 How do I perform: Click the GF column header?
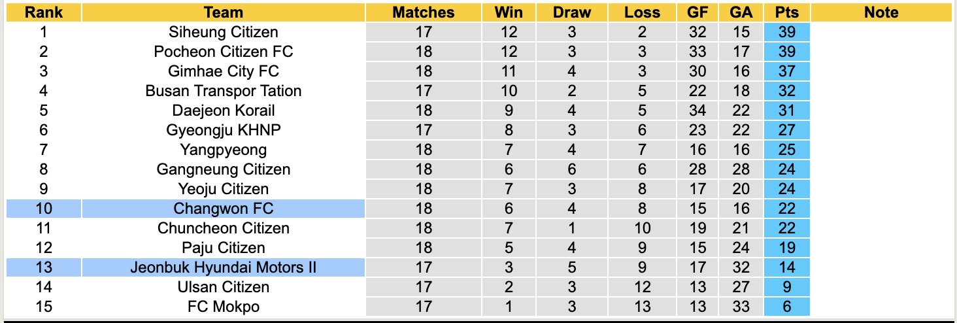[x=697, y=12]
